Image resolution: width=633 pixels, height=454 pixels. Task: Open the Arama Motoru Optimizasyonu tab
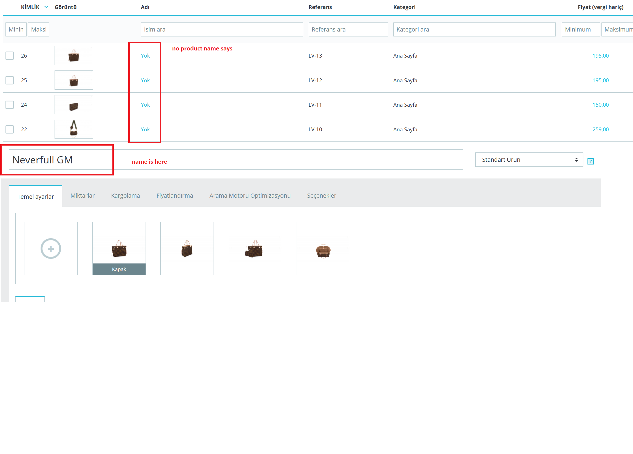tap(250, 195)
